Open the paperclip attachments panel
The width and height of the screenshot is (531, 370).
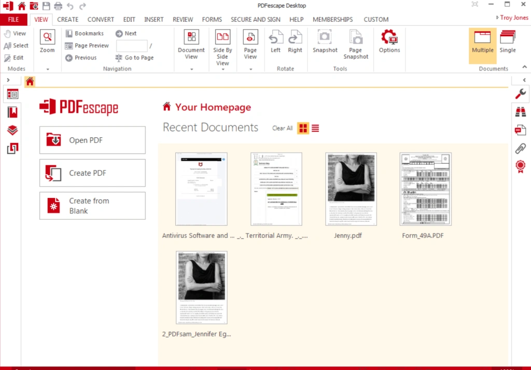(521, 148)
